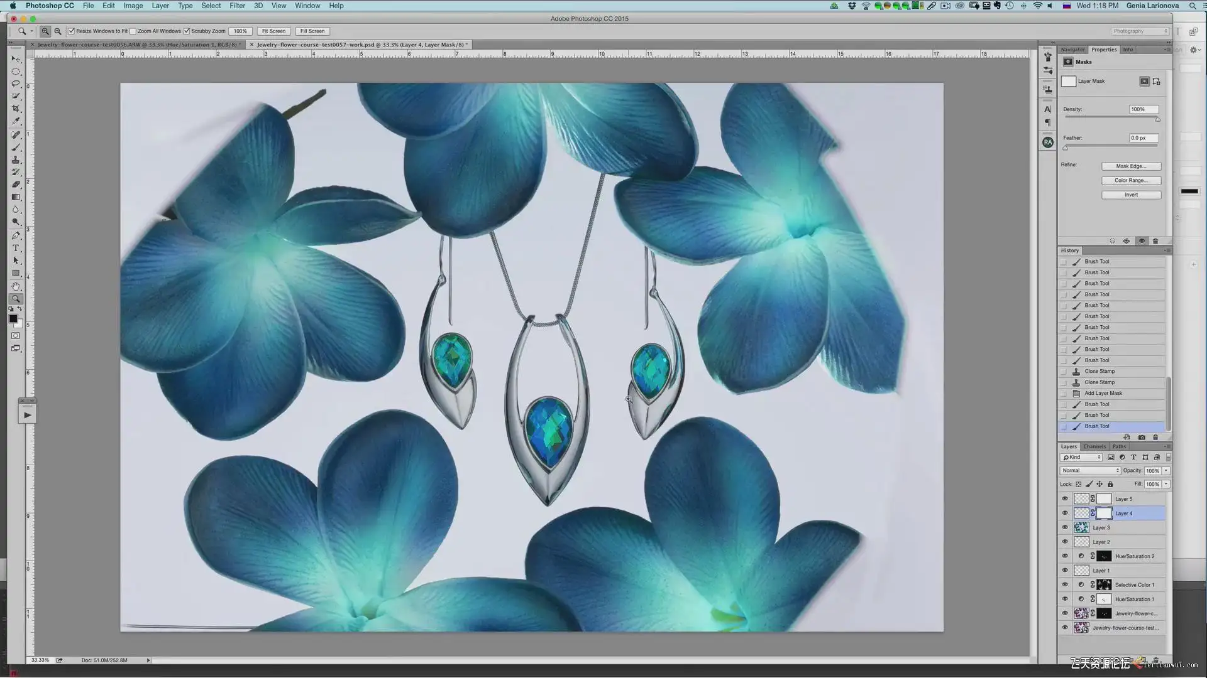Select the Eyedropper tool
Screen dimensions: 1207x678
(x=16, y=121)
